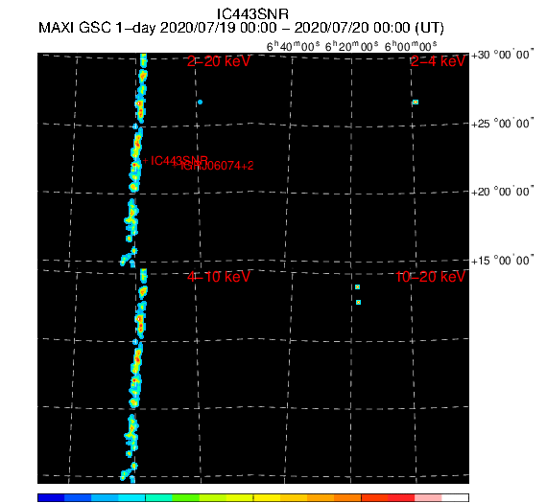Click the 6h00m00s right ascension label
The width and height of the screenshot is (547, 503).
pyautogui.click(x=411, y=46)
